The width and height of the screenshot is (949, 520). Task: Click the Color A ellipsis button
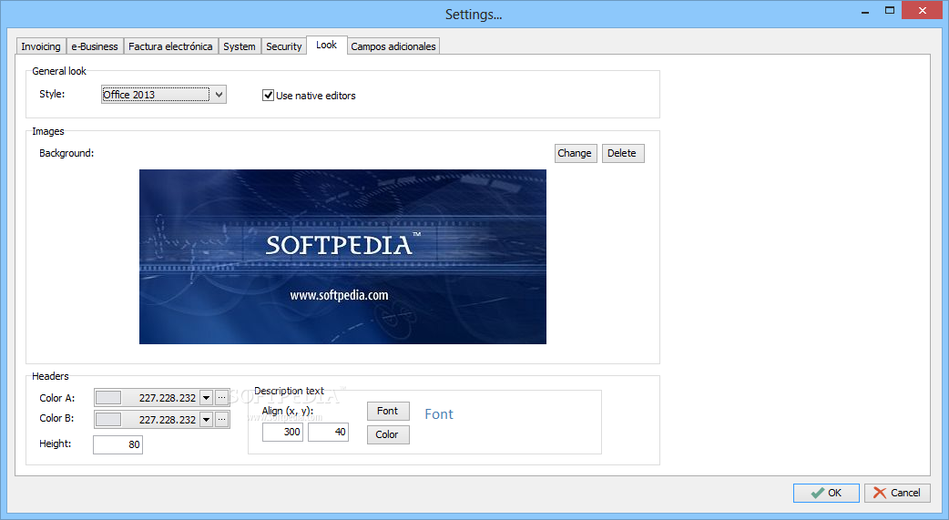tap(221, 398)
